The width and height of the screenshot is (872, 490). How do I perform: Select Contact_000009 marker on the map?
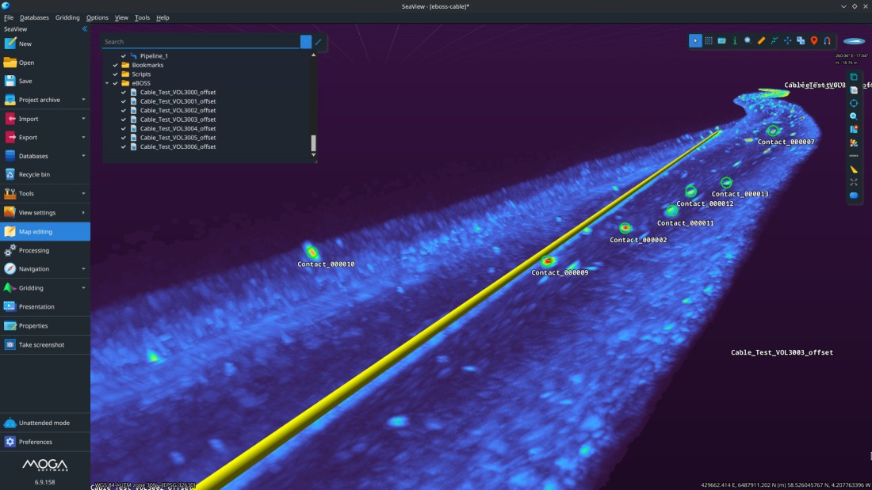tap(548, 260)
